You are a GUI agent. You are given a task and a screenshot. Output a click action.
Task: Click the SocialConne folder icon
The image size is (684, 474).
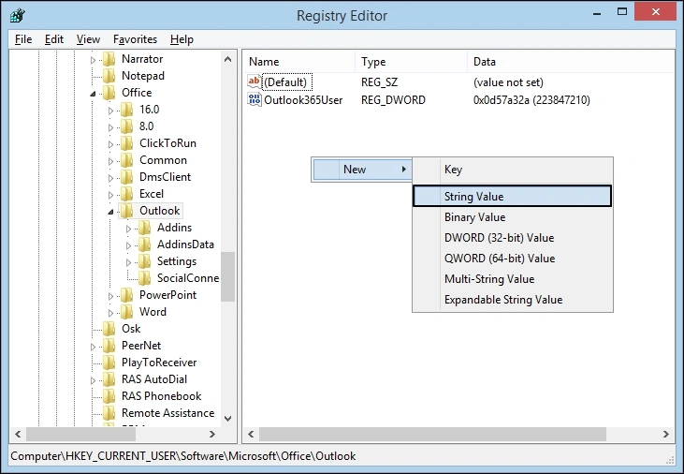(x=144, y=278)
